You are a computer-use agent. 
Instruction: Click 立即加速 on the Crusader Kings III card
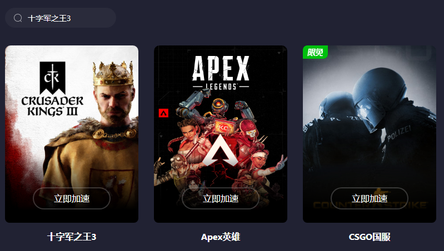[x=72, y=198]
